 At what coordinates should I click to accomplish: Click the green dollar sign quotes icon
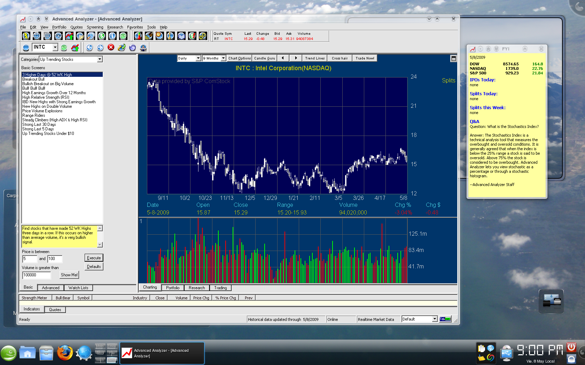101,36
